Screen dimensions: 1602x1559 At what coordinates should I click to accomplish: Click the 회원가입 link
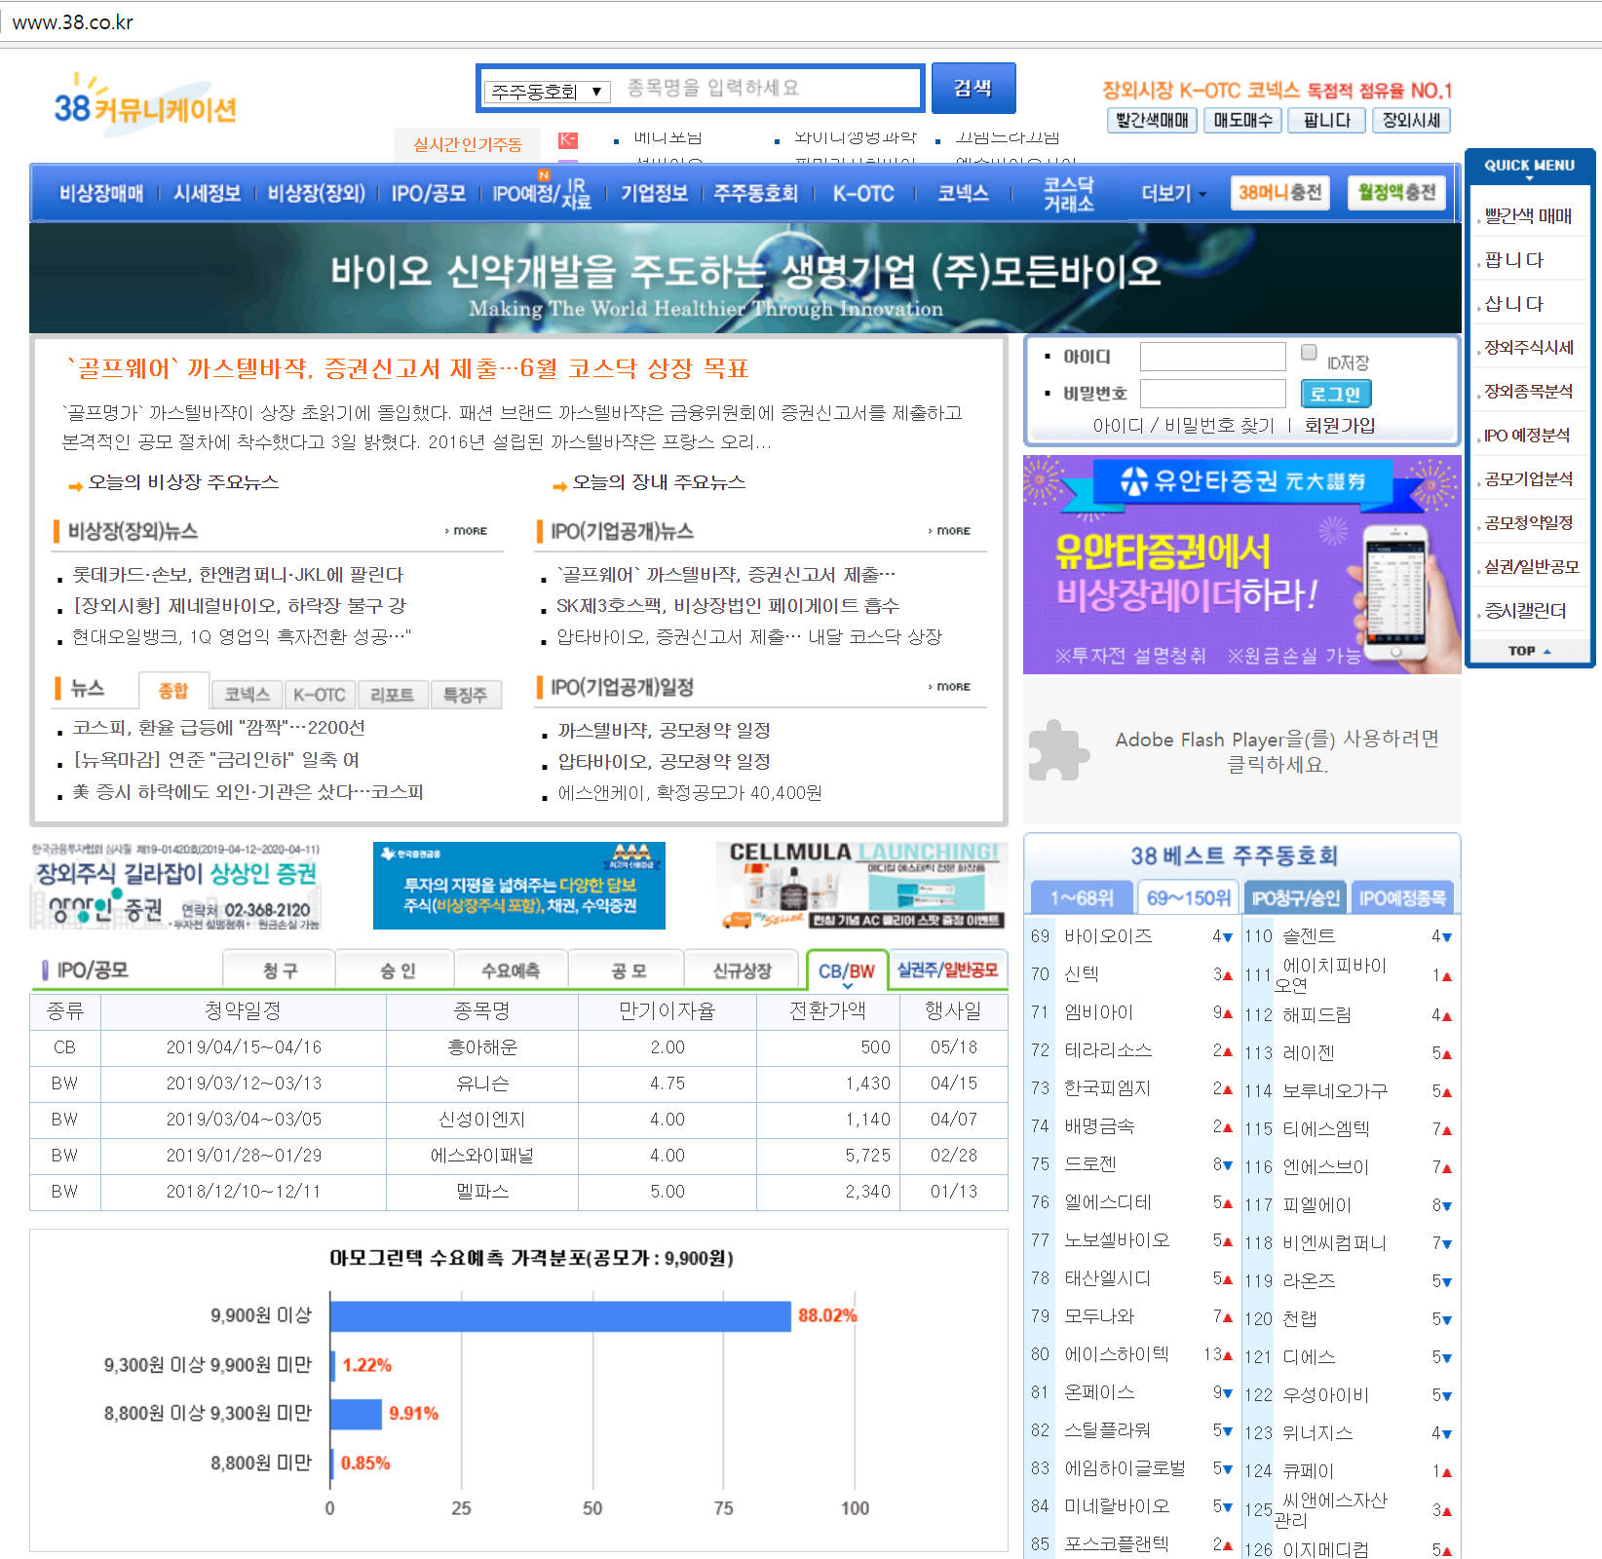tap(1340, 426)
